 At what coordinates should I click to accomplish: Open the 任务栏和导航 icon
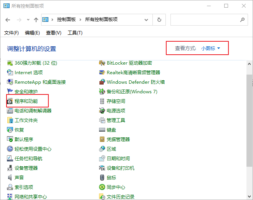tap(10, 158)
